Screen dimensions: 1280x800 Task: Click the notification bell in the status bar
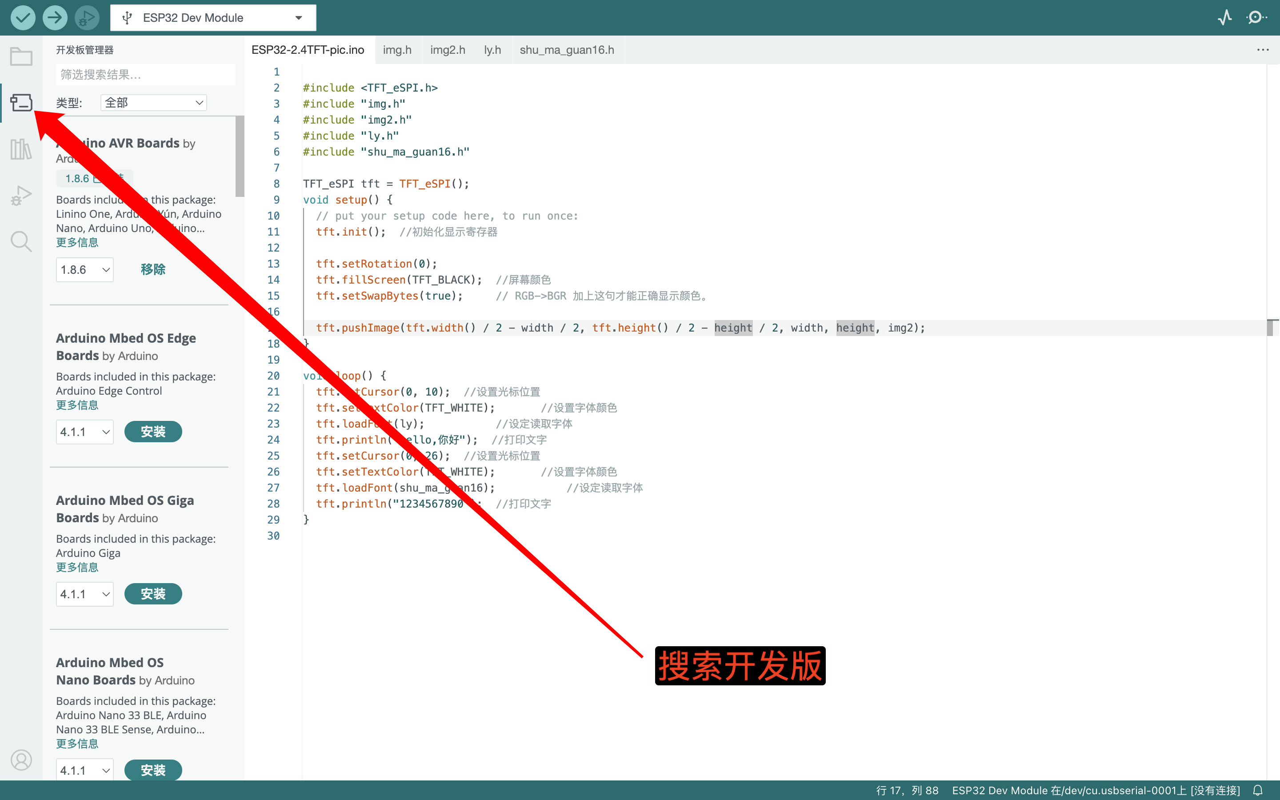[1258, 790]
